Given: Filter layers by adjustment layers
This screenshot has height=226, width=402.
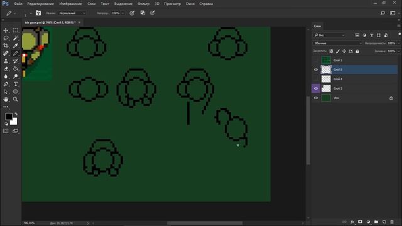Looking at the screenshot, I should point(364,35).
